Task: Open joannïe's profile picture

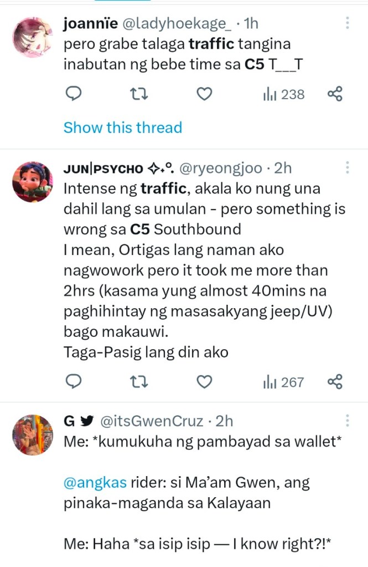Action: tap(33, 37)
